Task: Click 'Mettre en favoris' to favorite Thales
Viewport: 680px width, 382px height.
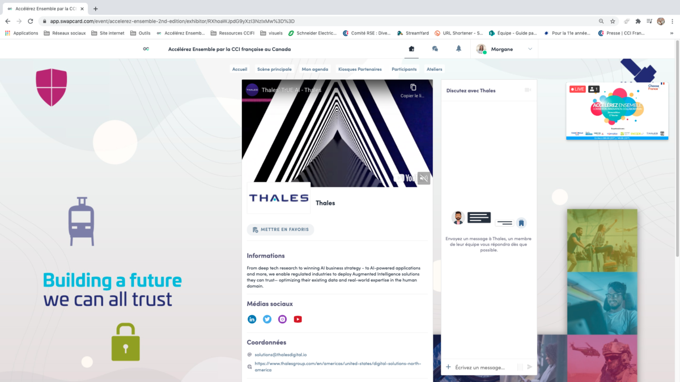Action: click(280, 230)
